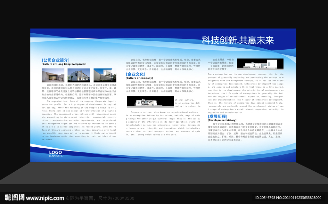Click the building image in 发展历程 section
This screenshot has height=204, width=328.
click(x=260, y=63)
